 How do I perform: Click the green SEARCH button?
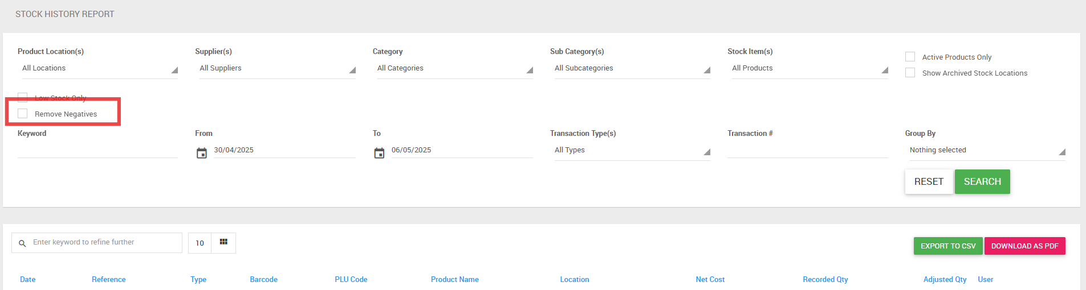[982, 181]
